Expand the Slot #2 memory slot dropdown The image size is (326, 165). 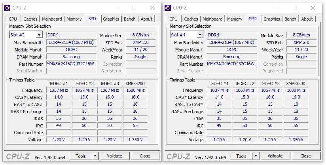click(39, 35)
